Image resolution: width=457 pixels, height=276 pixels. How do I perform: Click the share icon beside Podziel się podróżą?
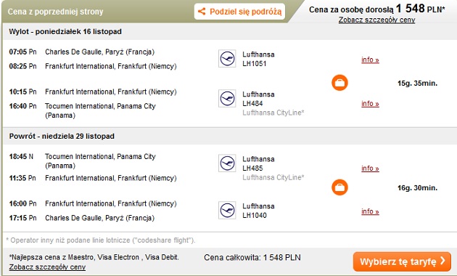point(202,12)
